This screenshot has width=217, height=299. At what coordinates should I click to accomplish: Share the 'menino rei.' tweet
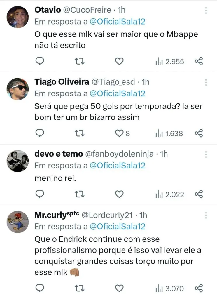pos(199,194)
